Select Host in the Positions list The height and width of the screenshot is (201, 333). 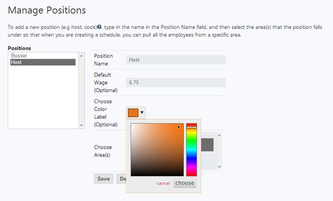[x=42, y=62]
